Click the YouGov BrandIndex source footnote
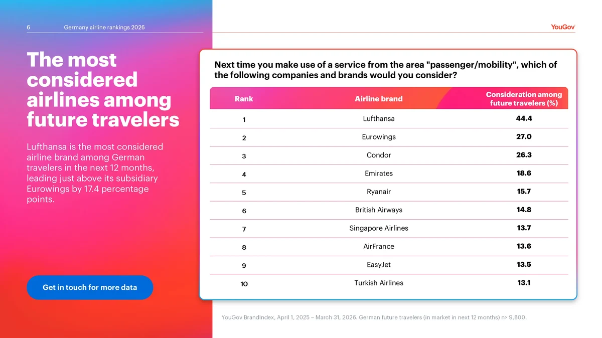 click(374, 317)
